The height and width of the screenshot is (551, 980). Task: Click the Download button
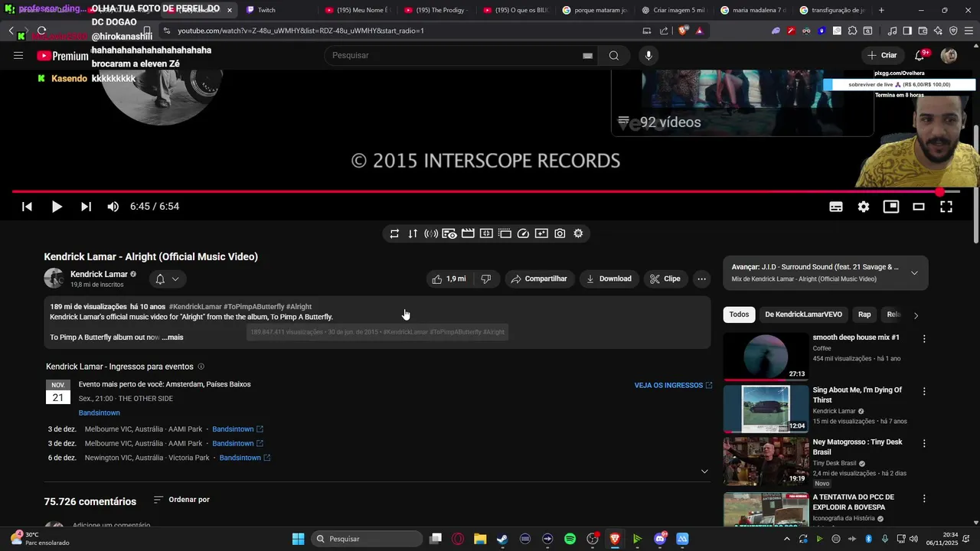pos(609,279)
